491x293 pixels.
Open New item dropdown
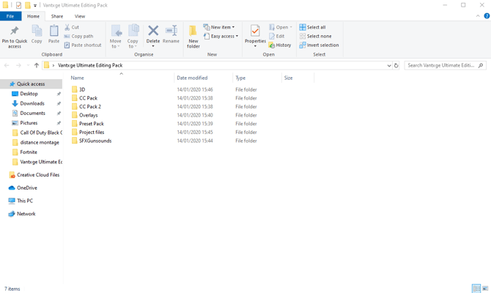(x=219, y=27)
